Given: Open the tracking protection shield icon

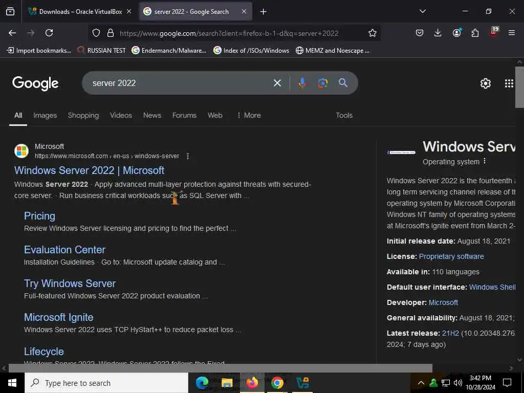Looking at the screenshot, I should tap(96, 33).
